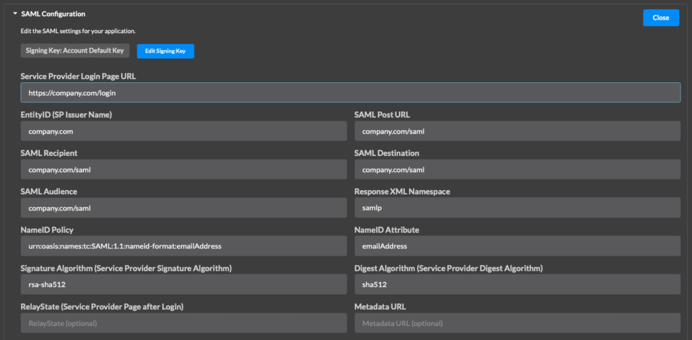Click the Metadata URL label
Viewport: 692px width, 340px height.
point(380,306)
